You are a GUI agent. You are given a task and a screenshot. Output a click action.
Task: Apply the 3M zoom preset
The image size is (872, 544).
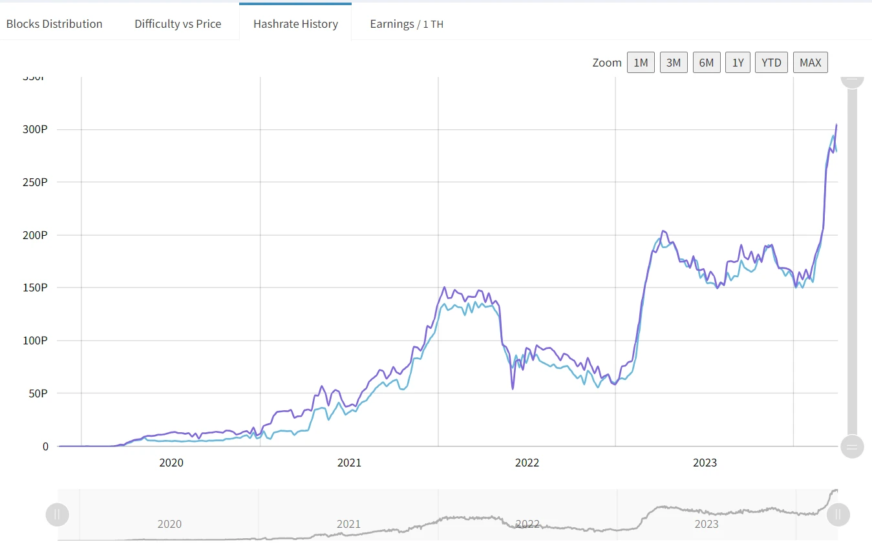pyautogui.click(x=673, y=62)
